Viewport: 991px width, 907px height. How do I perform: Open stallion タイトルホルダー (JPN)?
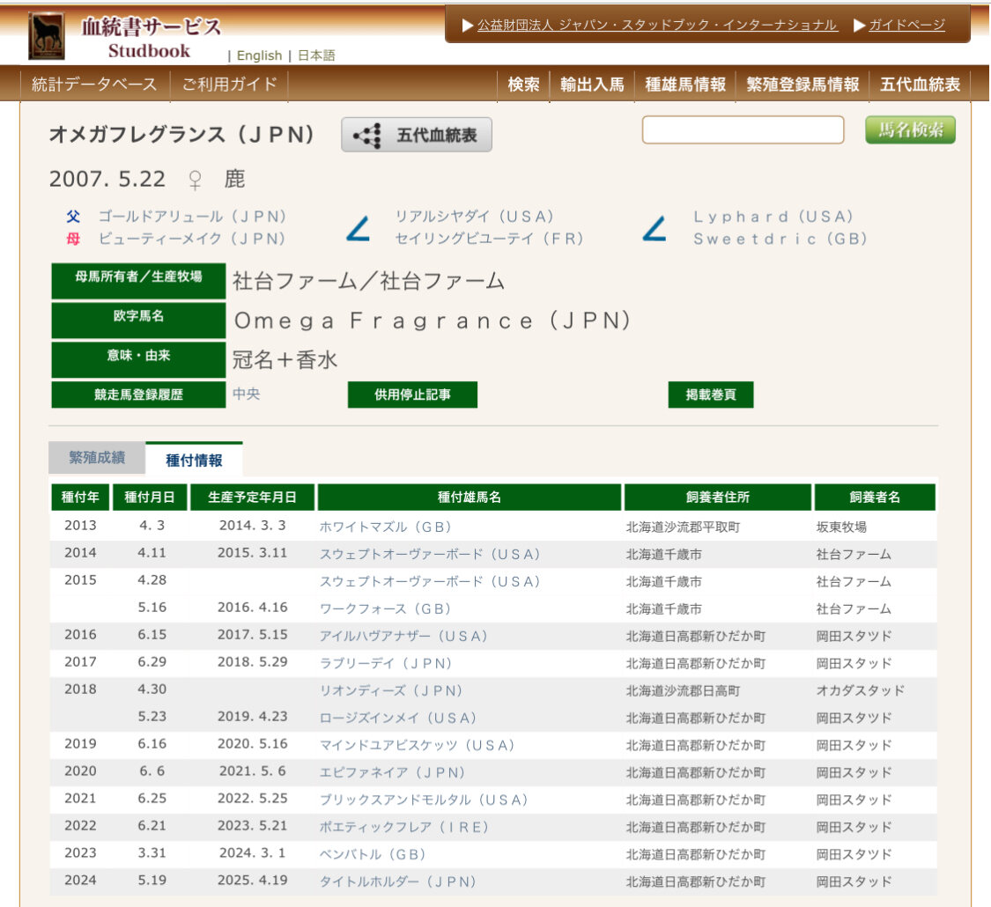(397, 881)
